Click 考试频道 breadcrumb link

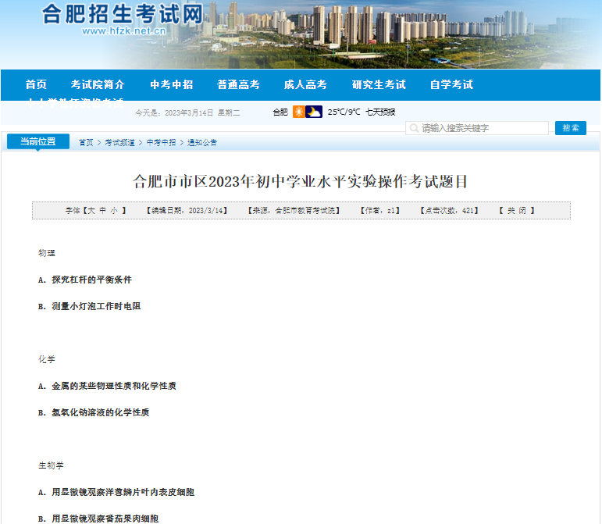coord(121,143)
